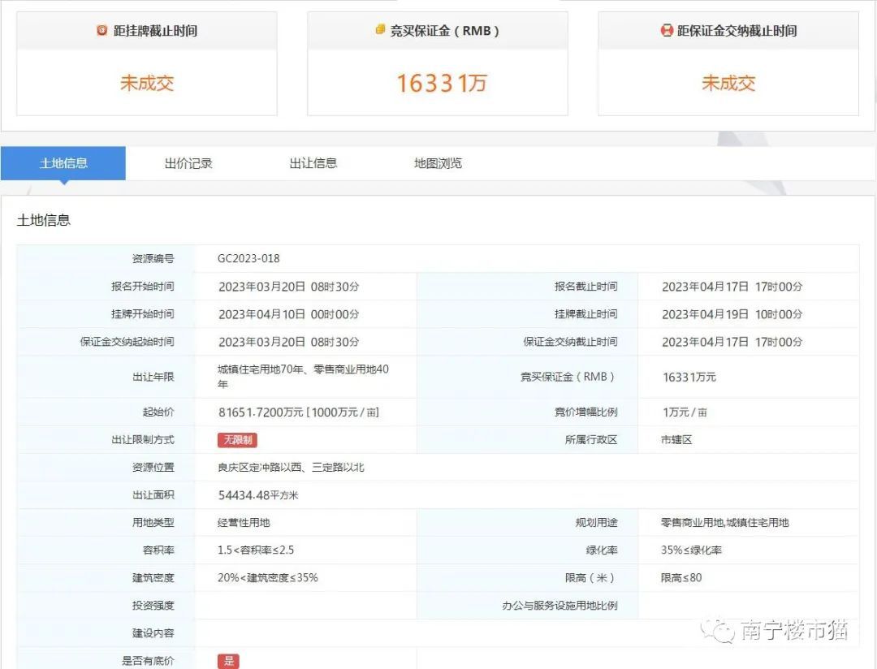Click the coin icon beside 竞买保证金
The width and height of the screenshot is (877, 669).
coord(380,30)
